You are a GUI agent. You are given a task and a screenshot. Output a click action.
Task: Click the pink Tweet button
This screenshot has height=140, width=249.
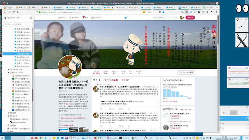(x=190, y=17)
